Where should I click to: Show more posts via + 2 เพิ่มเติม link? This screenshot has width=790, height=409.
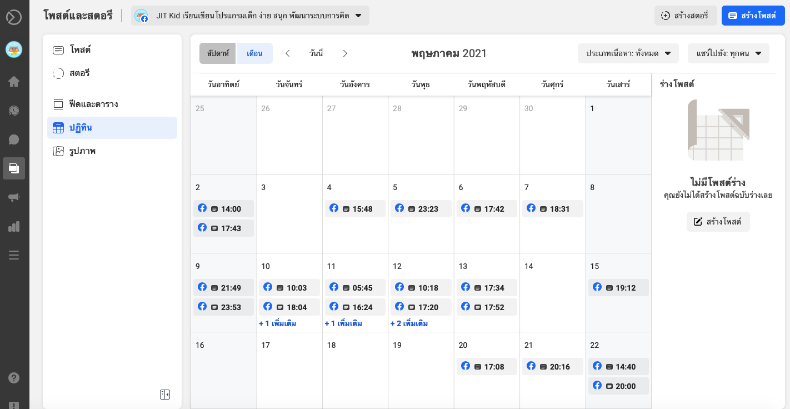tap(409, 323)
